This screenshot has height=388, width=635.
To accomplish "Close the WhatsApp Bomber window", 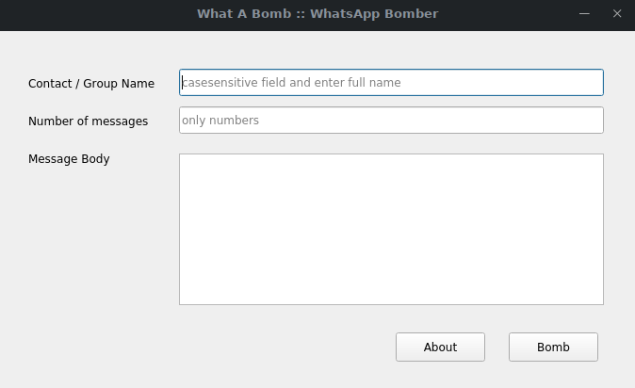I will (x=617, y=14).
